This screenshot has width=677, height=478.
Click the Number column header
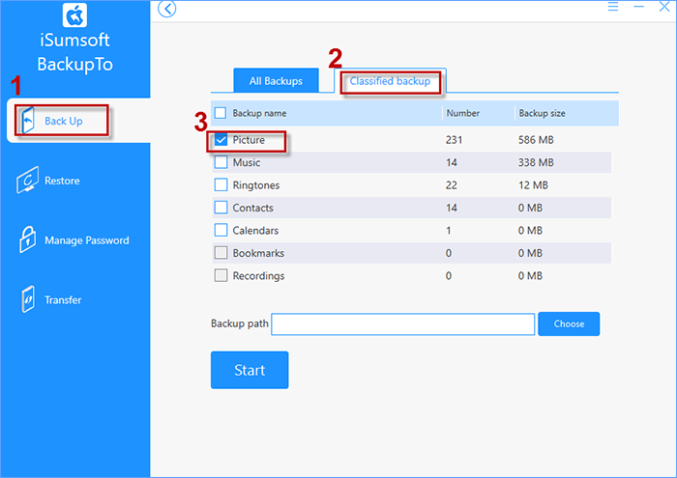pyautogui.click(x=463, y=113)
